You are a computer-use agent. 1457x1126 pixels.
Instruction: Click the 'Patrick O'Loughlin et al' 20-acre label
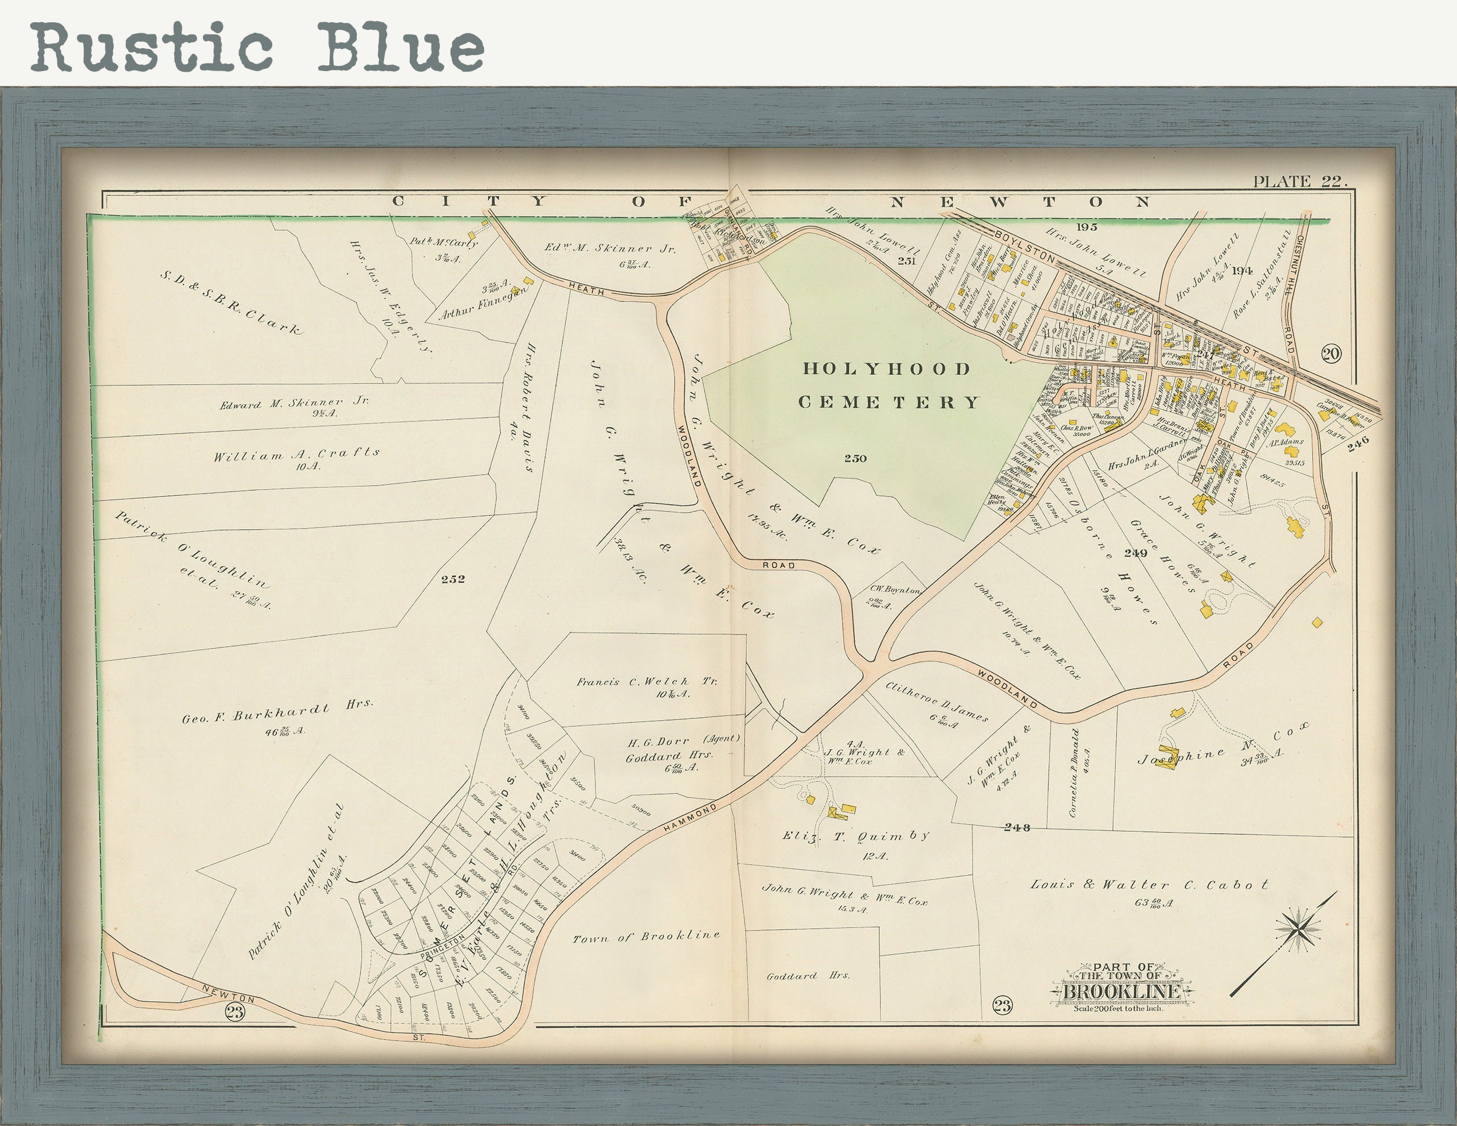[297, 881]
